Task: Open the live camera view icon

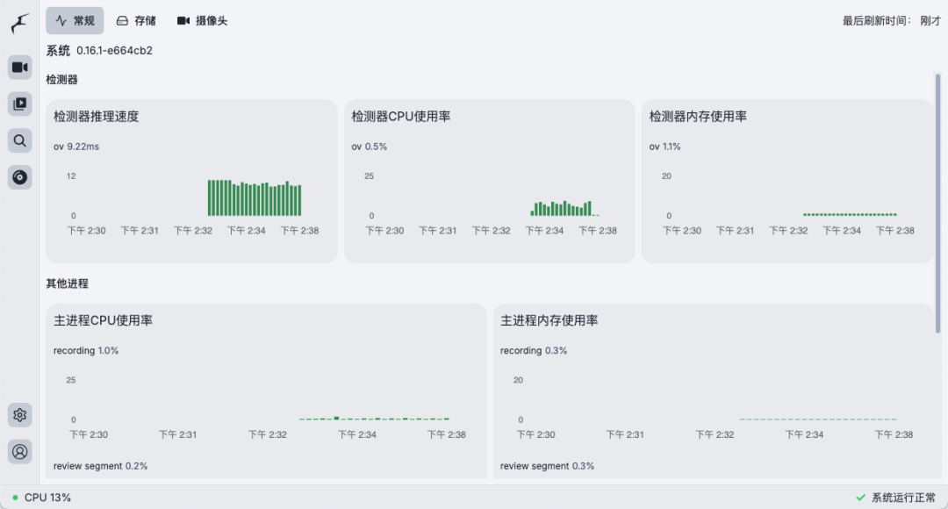Action: coord(20,67)
